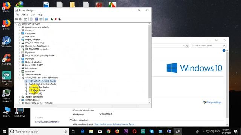Collapse Sound, video and game controllers

tap(20, 78)
